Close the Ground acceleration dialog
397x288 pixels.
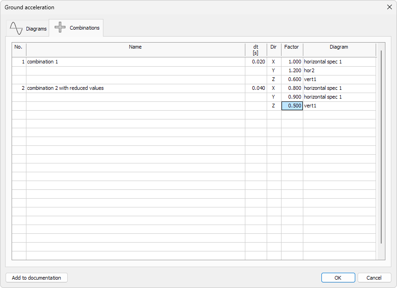pos(389,7)
